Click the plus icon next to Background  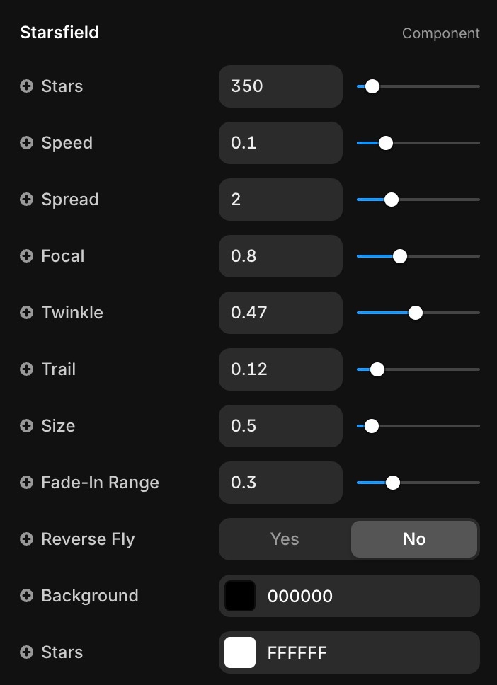[x=27, y=596]
